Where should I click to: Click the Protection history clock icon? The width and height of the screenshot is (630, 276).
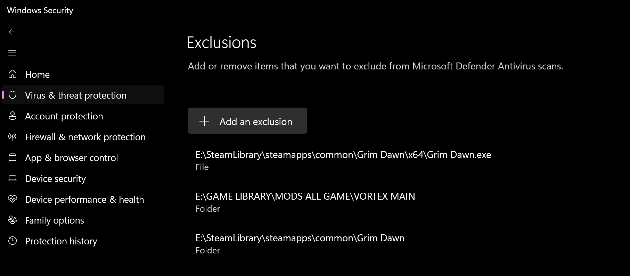point(13,241)
